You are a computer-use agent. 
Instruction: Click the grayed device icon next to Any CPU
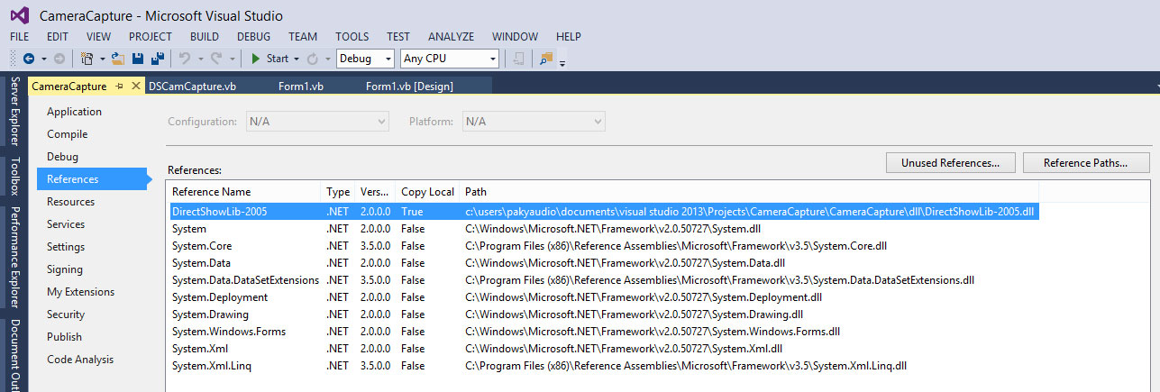coord(519,59)
